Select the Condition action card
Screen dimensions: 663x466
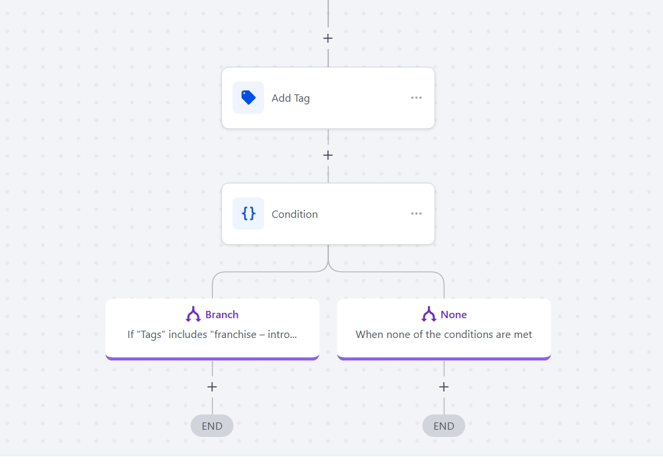pyautogui.click(x=328, y=213)
